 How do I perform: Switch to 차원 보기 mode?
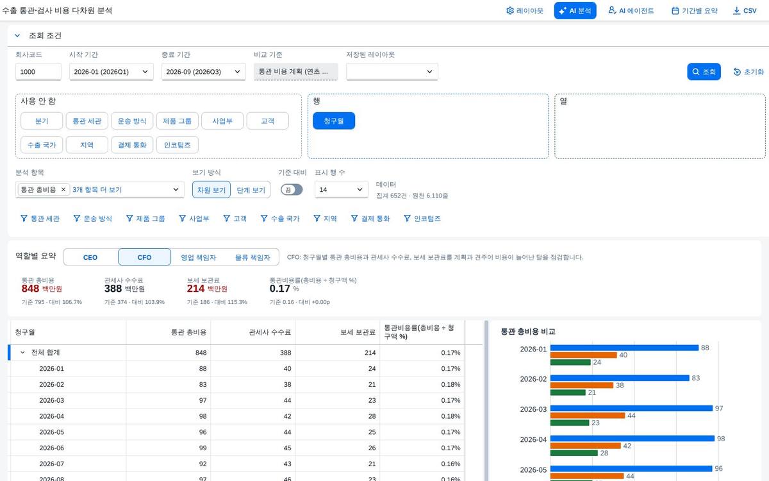click(x=211, y=190)
